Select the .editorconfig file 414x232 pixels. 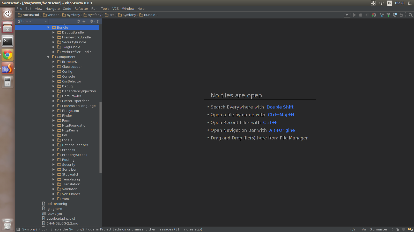tap(55, 204)
